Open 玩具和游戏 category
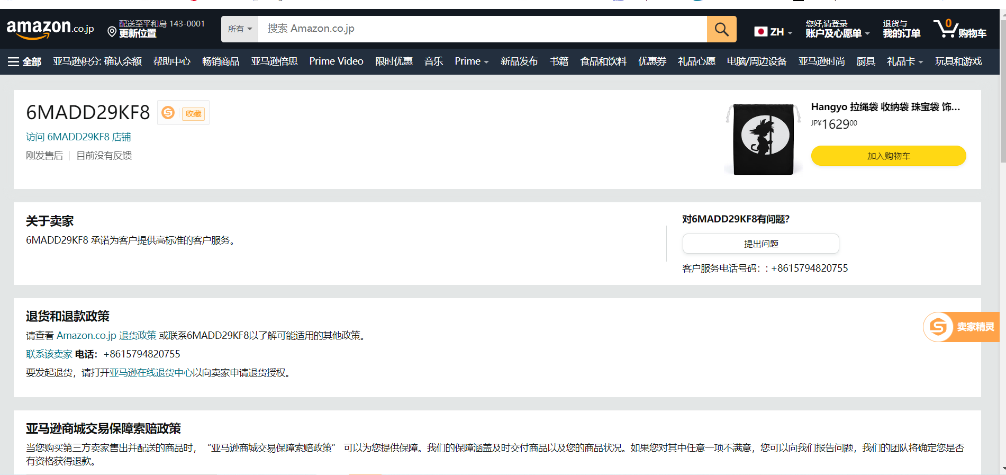The height and width of the screenshot is (475, 1006). pyautogui.click(x=958, y=61)
